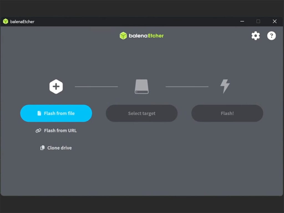Click the connector line before the flash step
284x213 pixels.
(x=186, y=86)
